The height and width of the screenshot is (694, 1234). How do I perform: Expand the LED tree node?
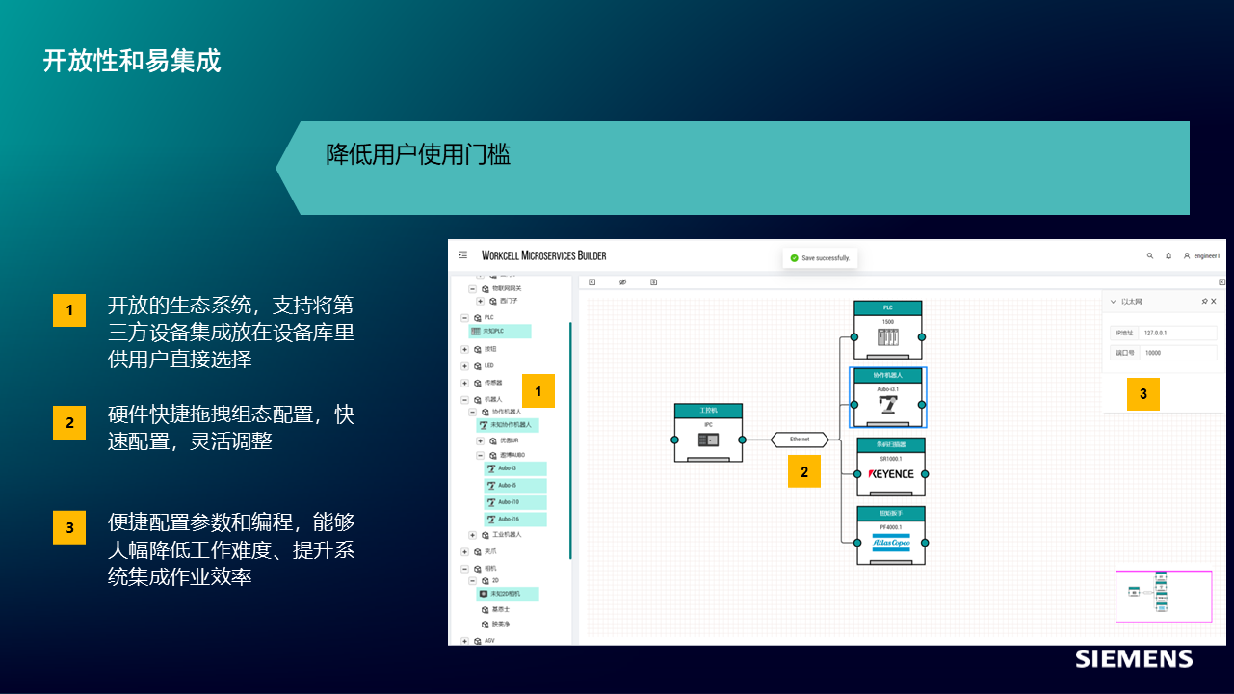[464, 366]
